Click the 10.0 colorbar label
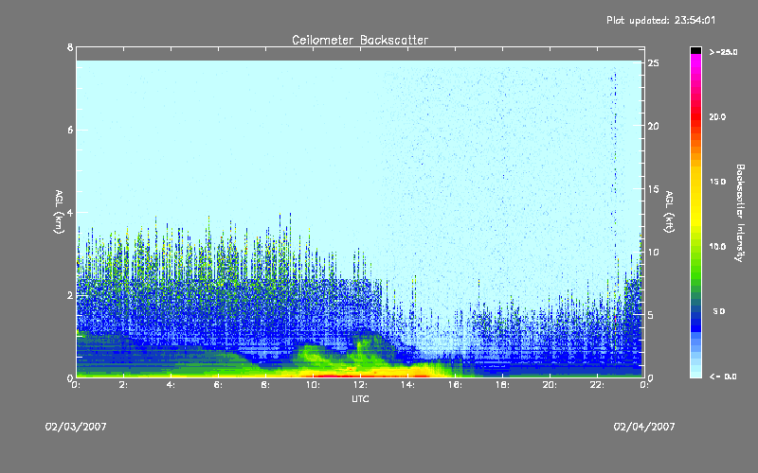The image size is (758, 473). click(717, 246)
